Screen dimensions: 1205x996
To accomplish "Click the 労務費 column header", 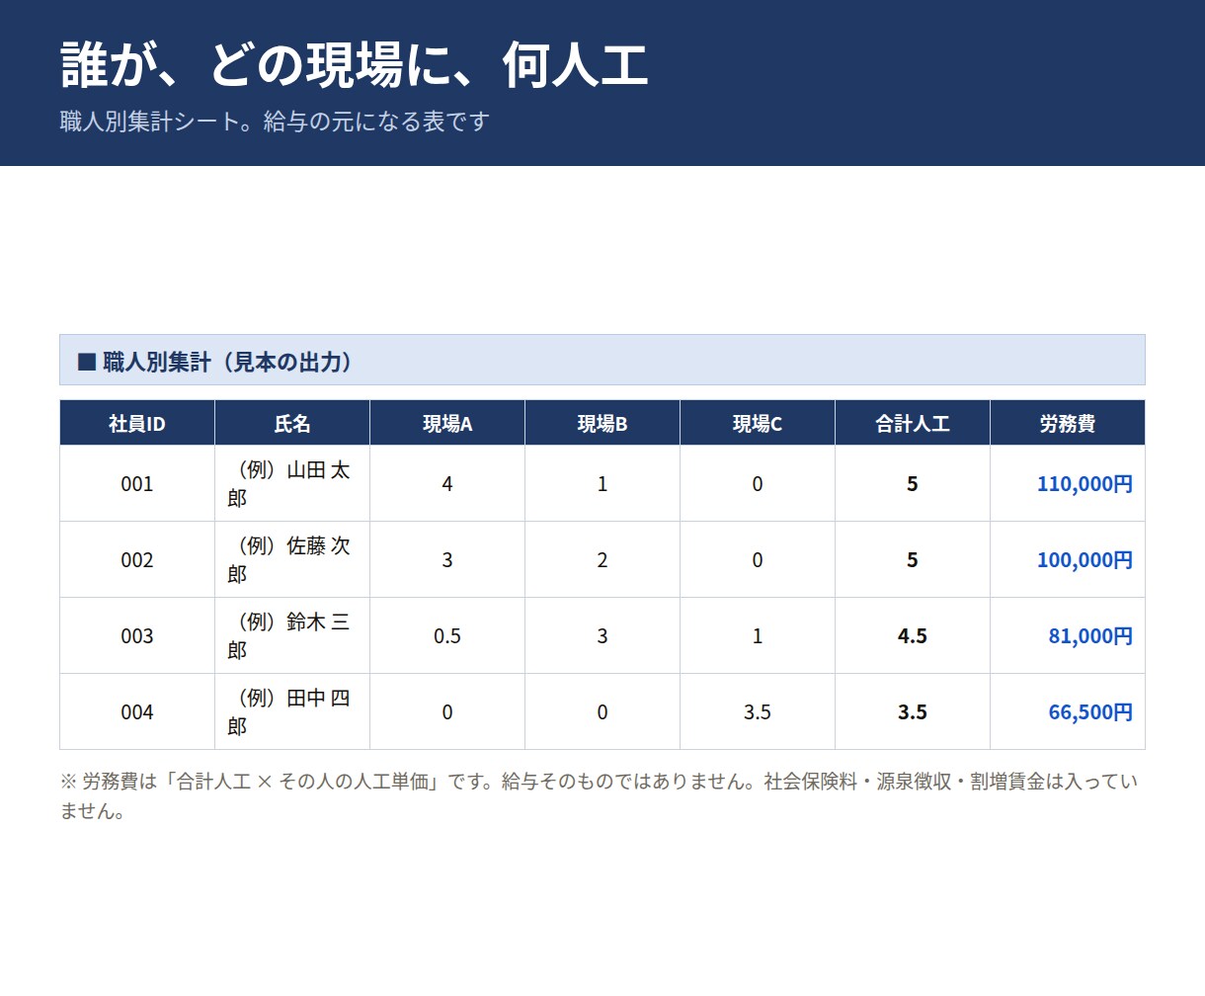I will (1068, 423).
